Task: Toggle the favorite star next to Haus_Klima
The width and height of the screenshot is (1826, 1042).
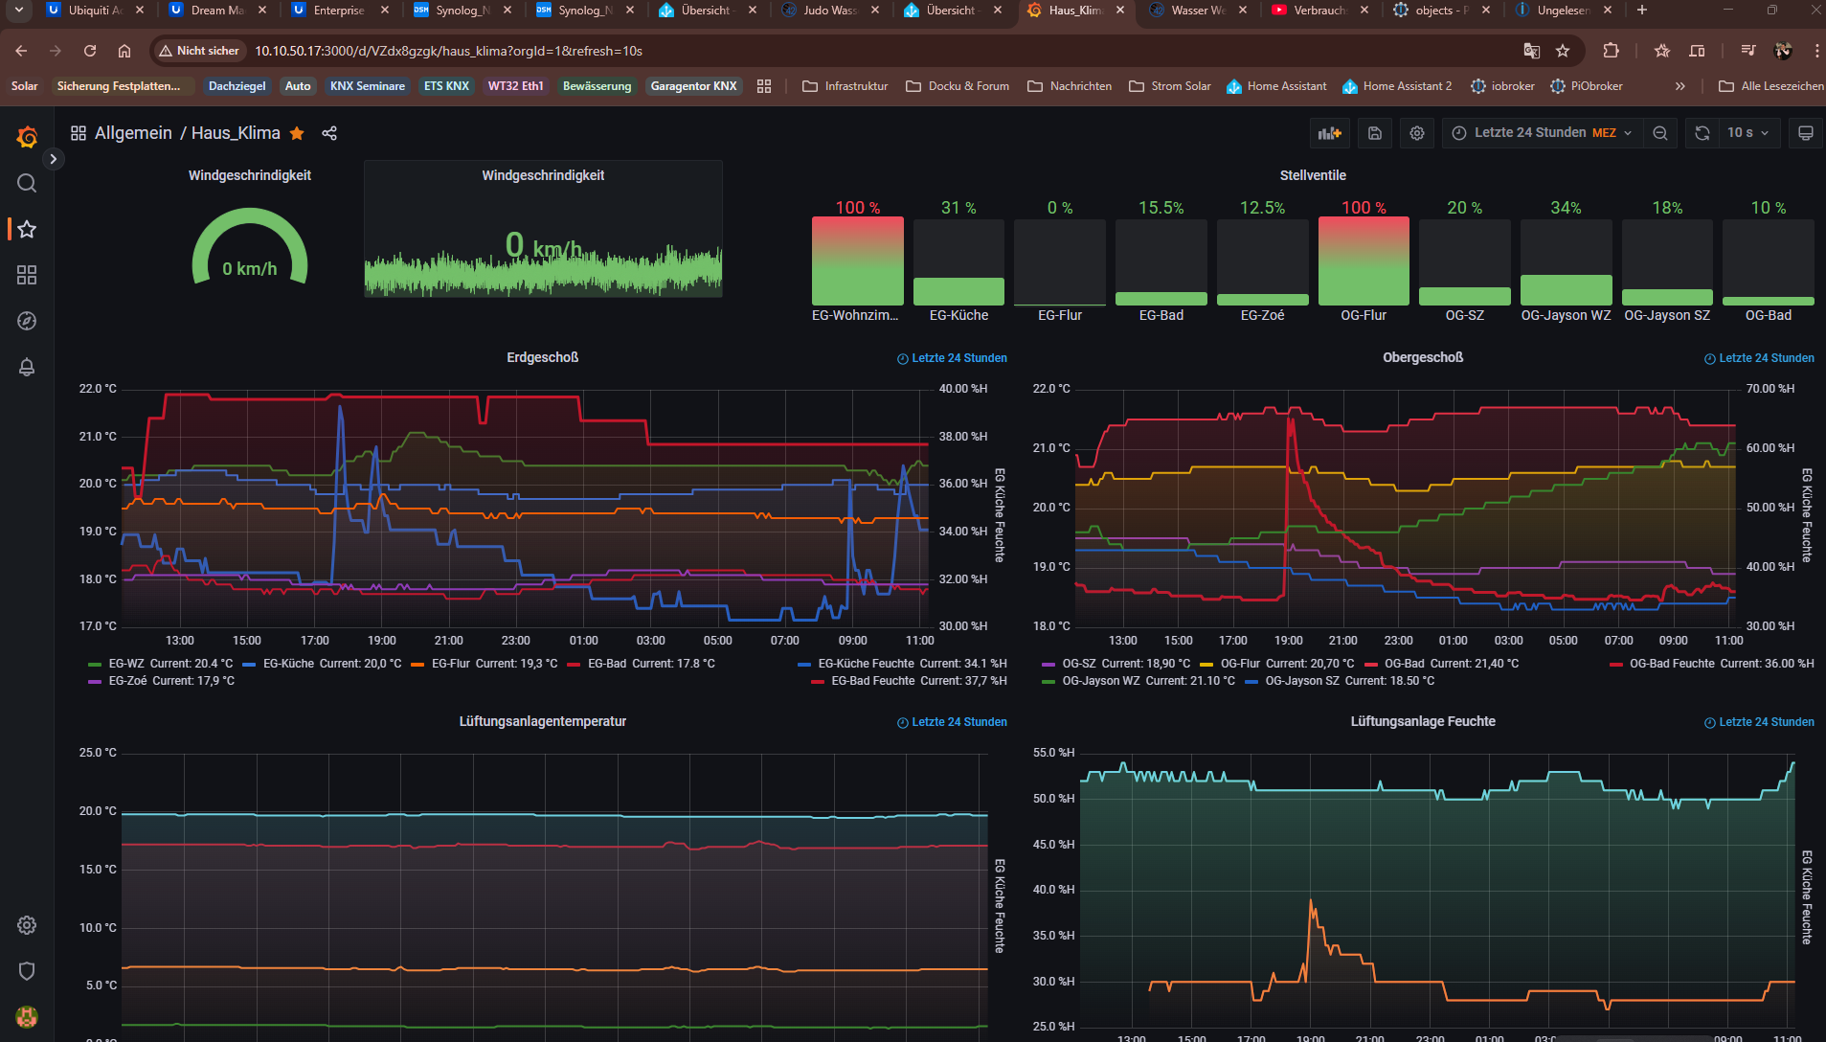Action: point(297,133)
